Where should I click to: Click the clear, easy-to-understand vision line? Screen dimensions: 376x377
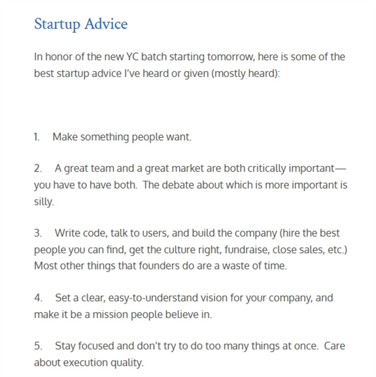[194, 298]
